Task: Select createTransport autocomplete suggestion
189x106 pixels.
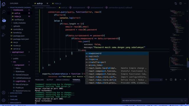Action: pyautogui.click(x=117, y=62)
